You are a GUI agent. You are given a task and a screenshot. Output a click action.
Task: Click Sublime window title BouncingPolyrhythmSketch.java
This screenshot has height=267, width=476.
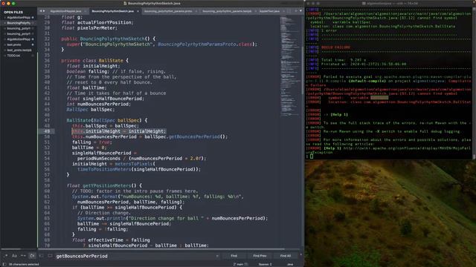pos(154,3)
